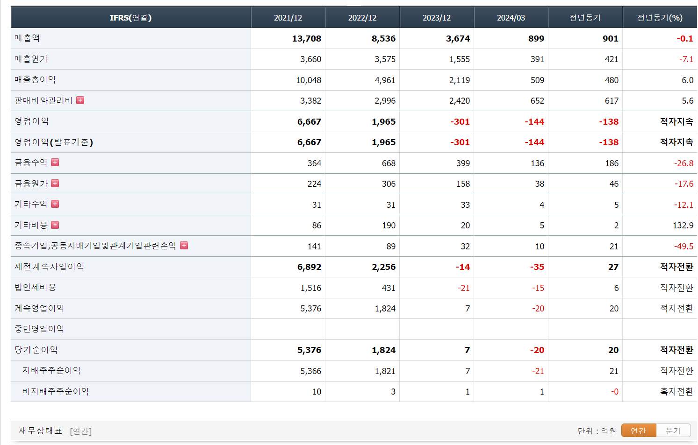Click the 2022/12 column header
Viewport: 698px width, 445px height.
[362, 18]
